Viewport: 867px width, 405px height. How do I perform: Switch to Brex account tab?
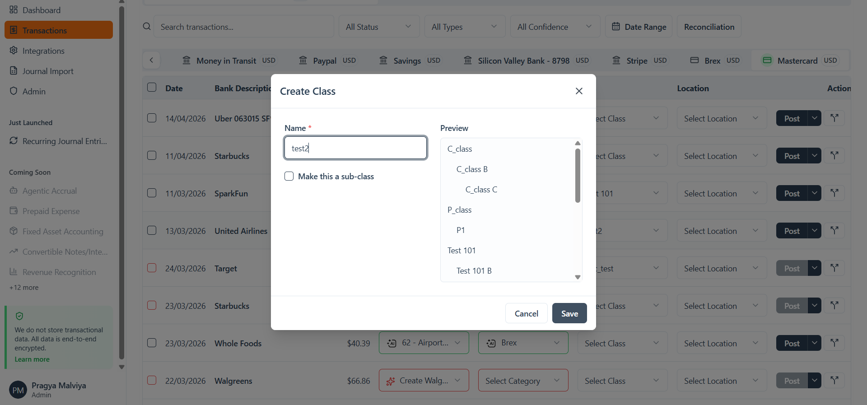pos(715,61)
